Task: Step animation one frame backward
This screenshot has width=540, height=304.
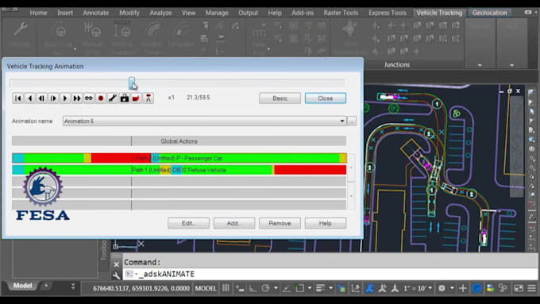Action: [41, 98]
